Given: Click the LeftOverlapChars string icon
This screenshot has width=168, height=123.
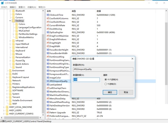Looking at the screenshot, I should [48, 88].
